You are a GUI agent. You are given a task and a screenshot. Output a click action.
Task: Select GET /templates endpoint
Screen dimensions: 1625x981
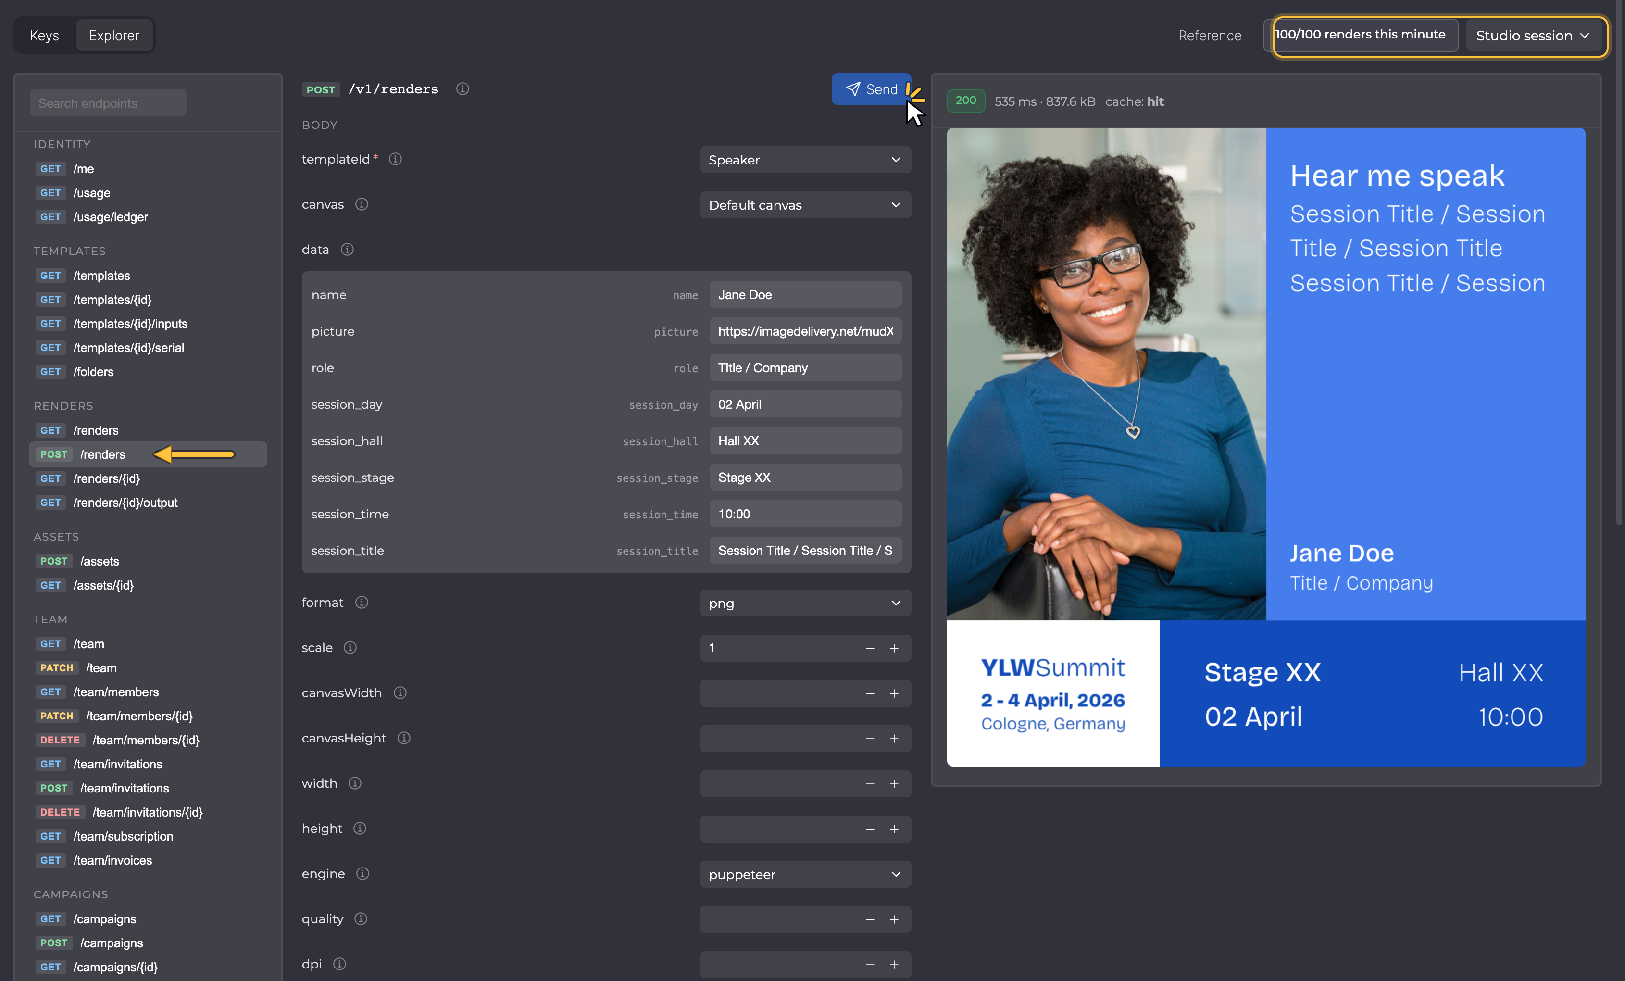click(148, 276)
